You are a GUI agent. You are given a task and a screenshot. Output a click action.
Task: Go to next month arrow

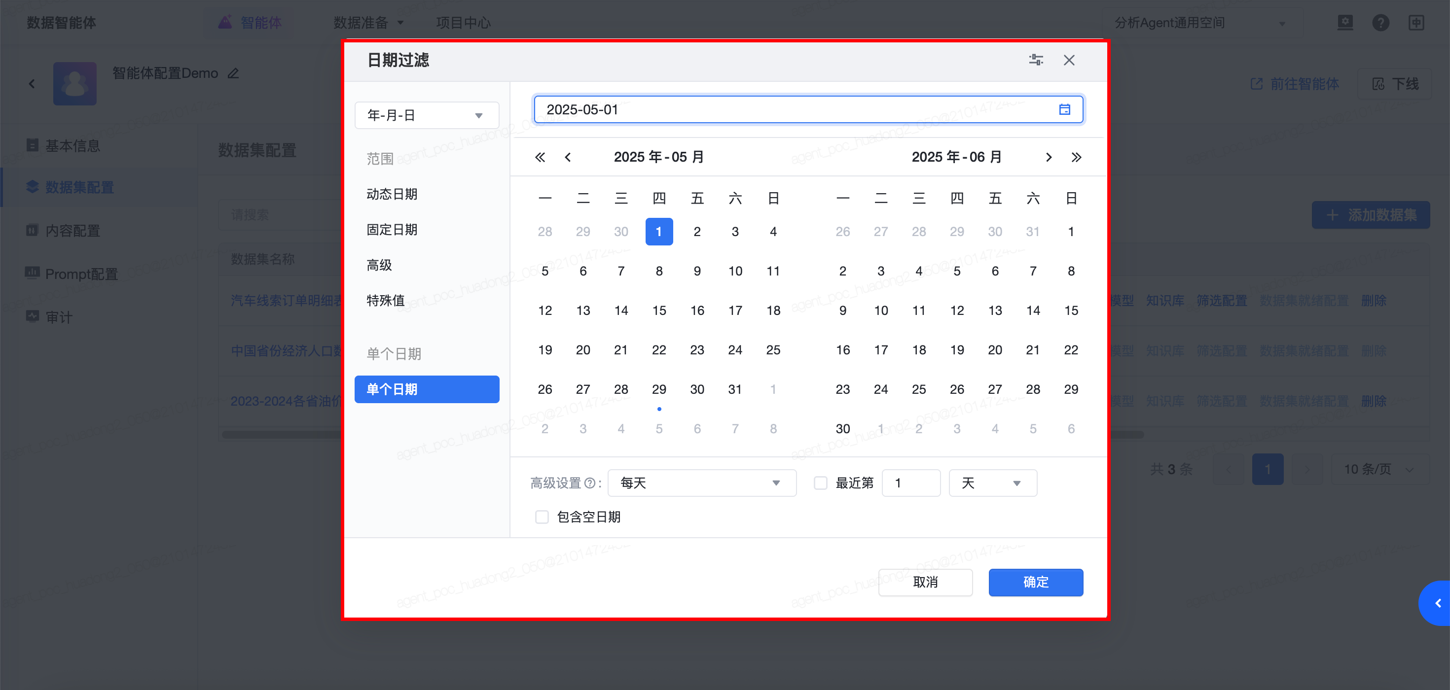(1048, 157)
